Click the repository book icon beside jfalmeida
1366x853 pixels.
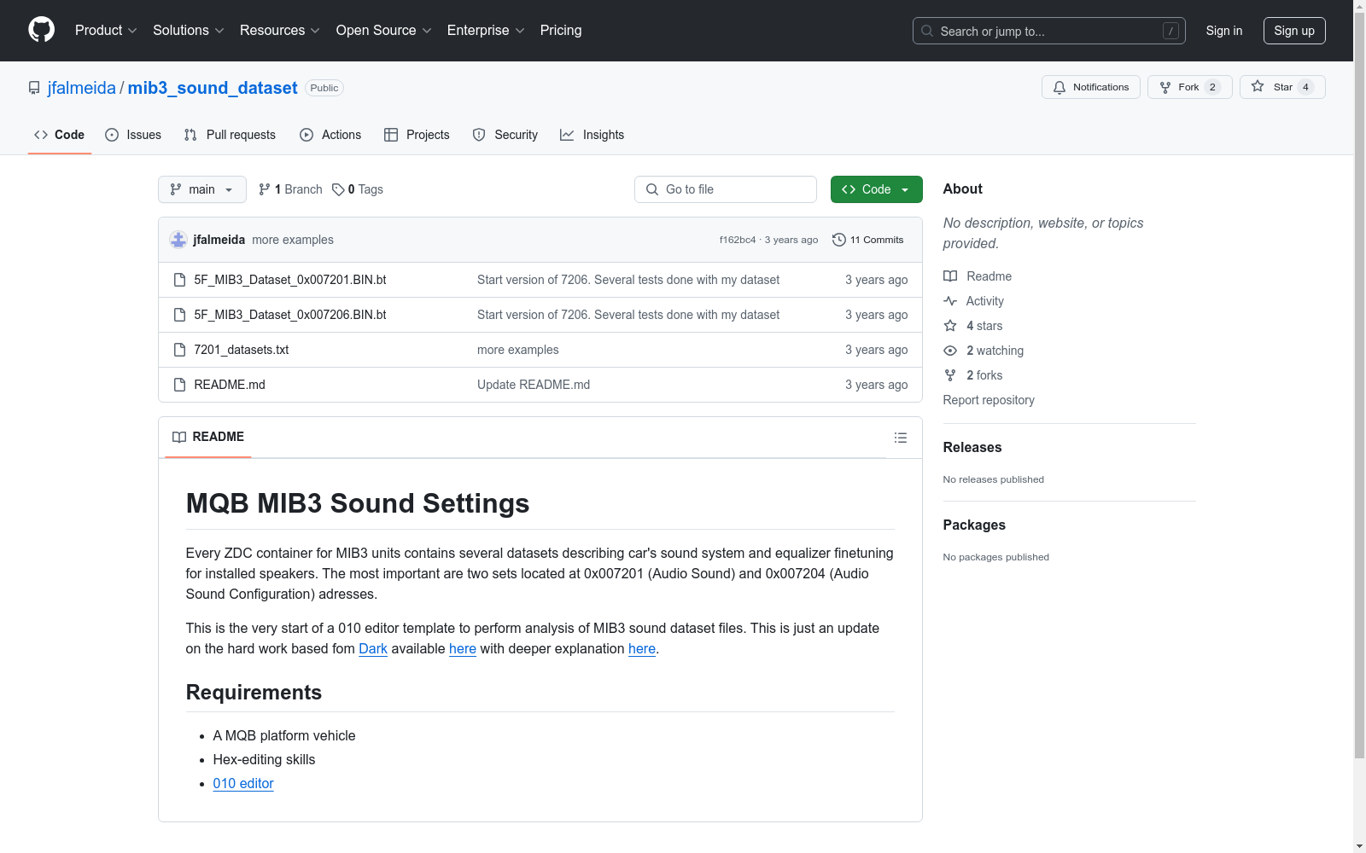click(x=34, y=88)
